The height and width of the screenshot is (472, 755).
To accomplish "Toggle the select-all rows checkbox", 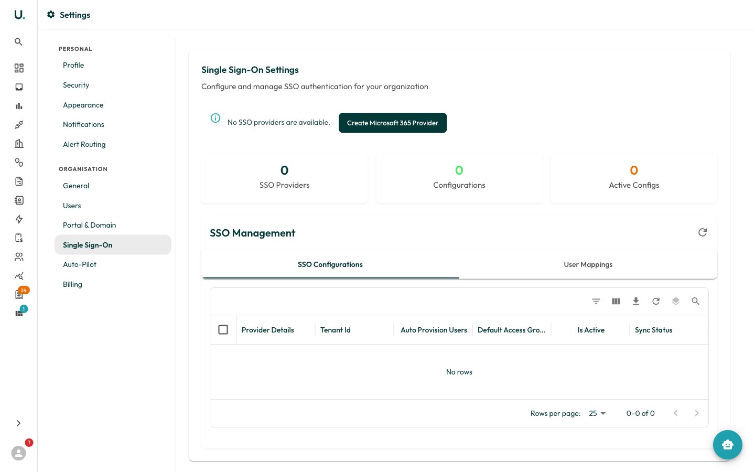I will [223, 330].
